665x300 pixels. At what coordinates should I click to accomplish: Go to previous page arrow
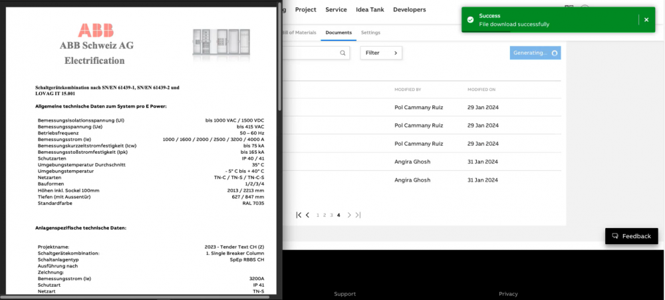(308, 215)
